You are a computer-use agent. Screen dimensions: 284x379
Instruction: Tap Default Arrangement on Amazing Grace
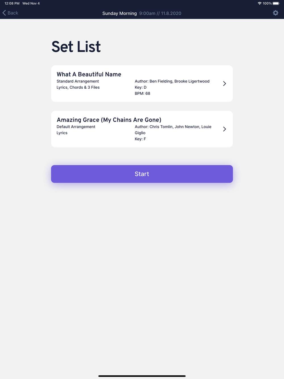click(76, 127)
